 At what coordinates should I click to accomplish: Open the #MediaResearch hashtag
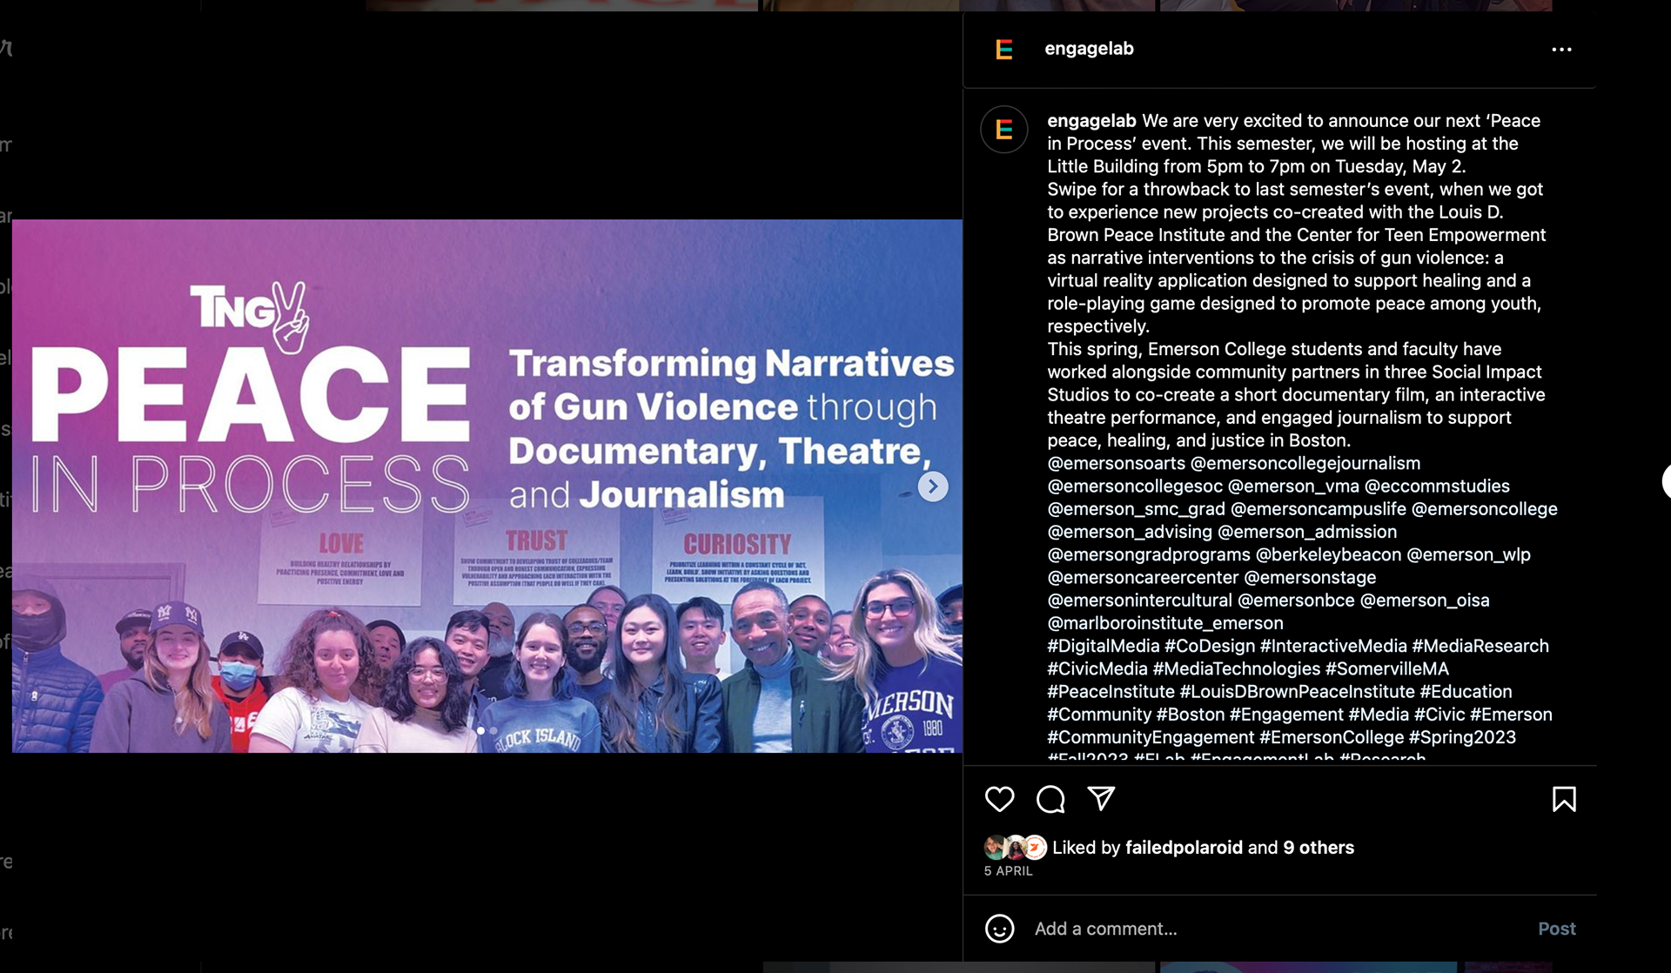click(1480, 646)
